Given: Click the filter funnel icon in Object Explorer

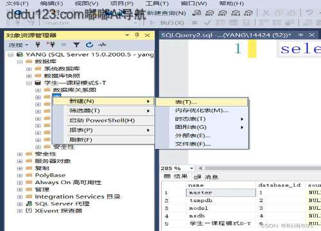Looking at the screenshot, I should (76, 45).
